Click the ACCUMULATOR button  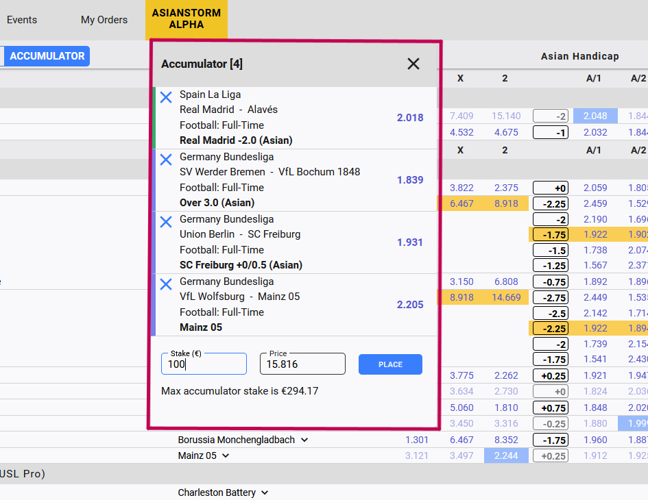click(47, 55)
